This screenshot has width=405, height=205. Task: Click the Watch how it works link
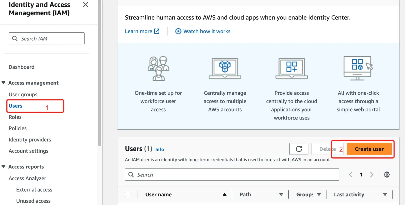point(207,31)
